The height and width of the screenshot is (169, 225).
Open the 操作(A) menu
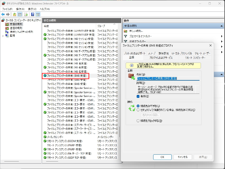tap(20, 9)
